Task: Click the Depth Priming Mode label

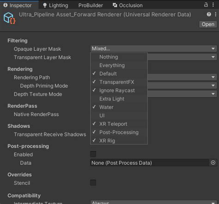Action: coord(44,86)
